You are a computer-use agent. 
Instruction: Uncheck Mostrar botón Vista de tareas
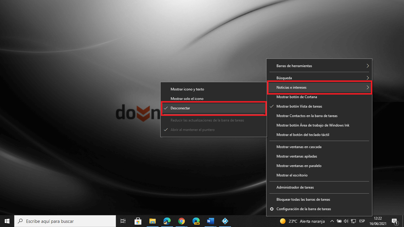(319, 106)
